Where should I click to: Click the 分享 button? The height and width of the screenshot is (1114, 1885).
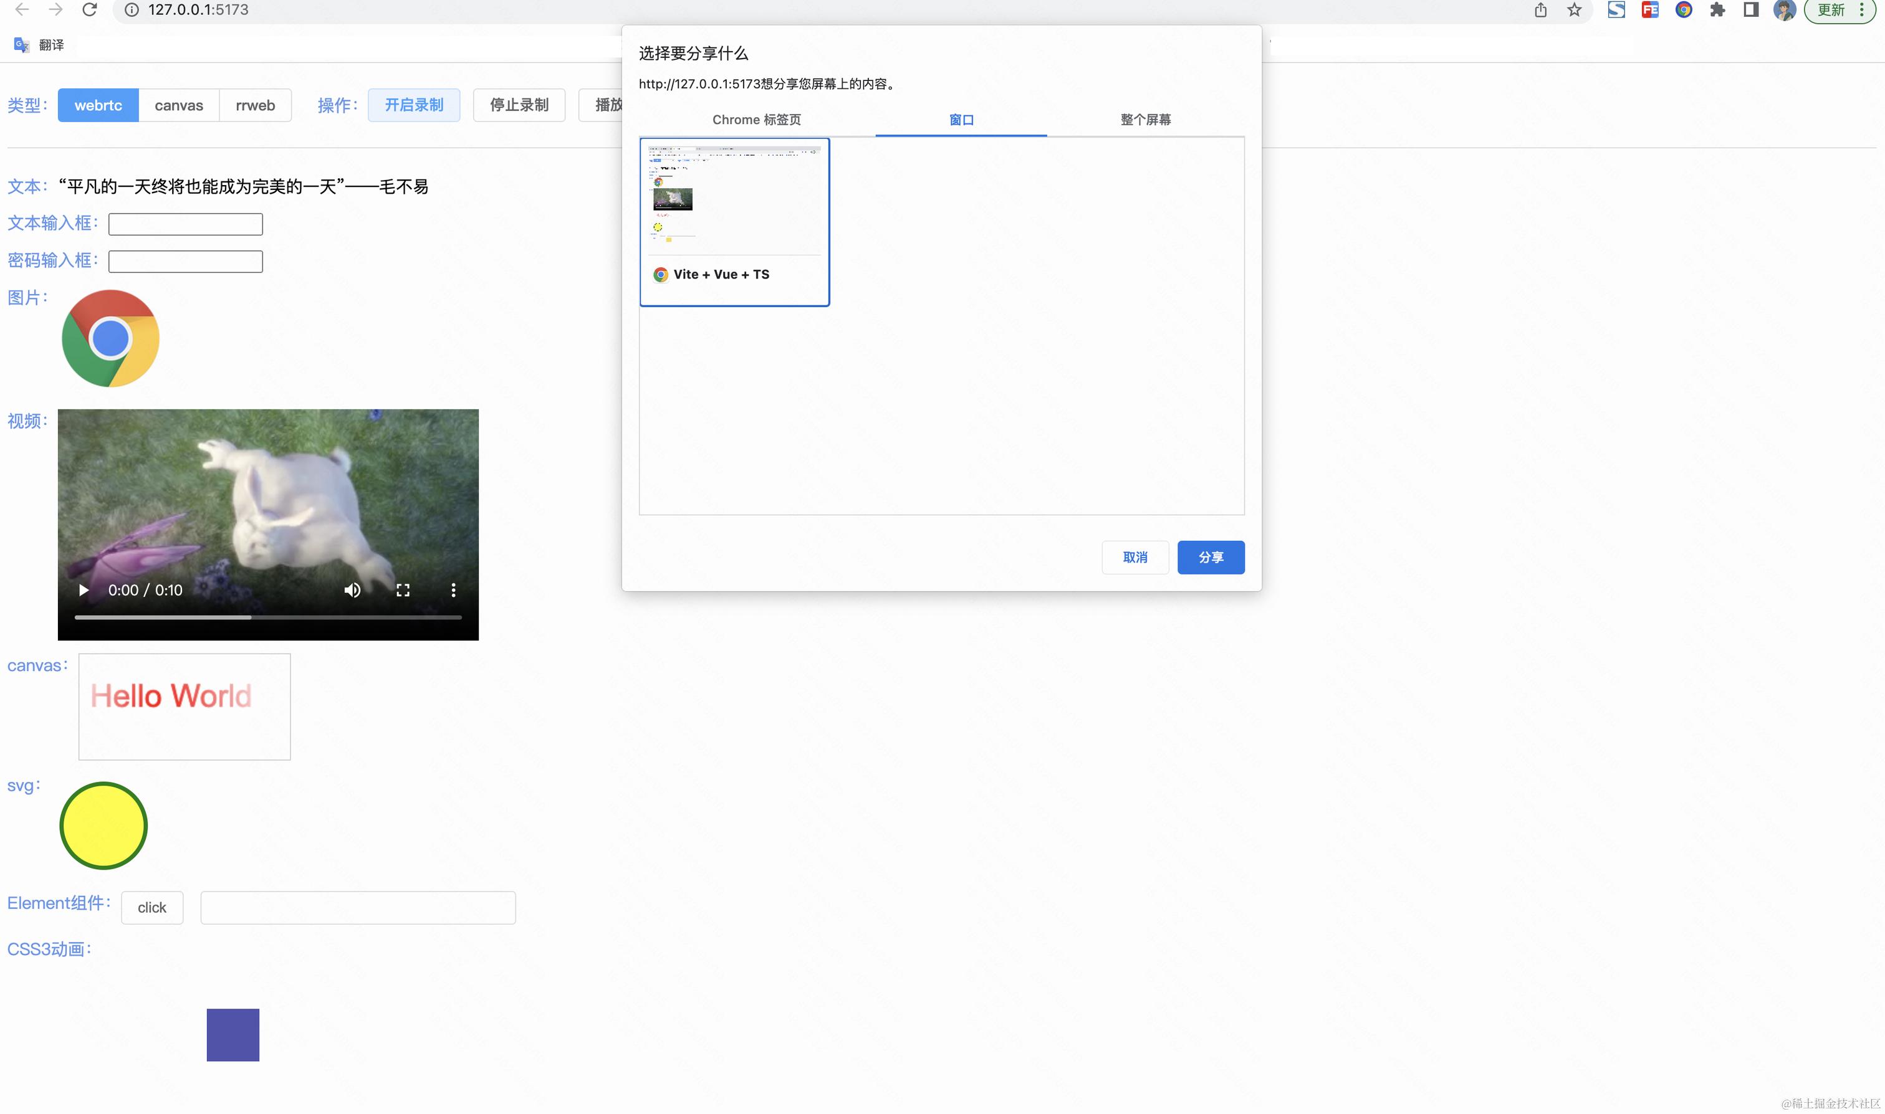click(x=1211, y=557)
